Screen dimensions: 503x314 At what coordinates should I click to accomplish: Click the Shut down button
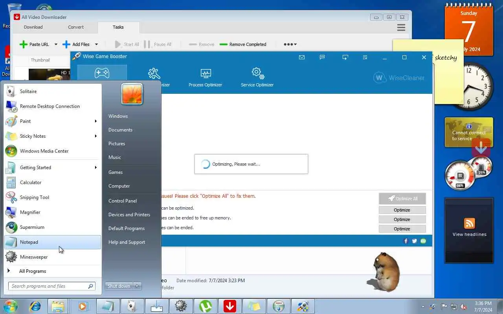119,286
